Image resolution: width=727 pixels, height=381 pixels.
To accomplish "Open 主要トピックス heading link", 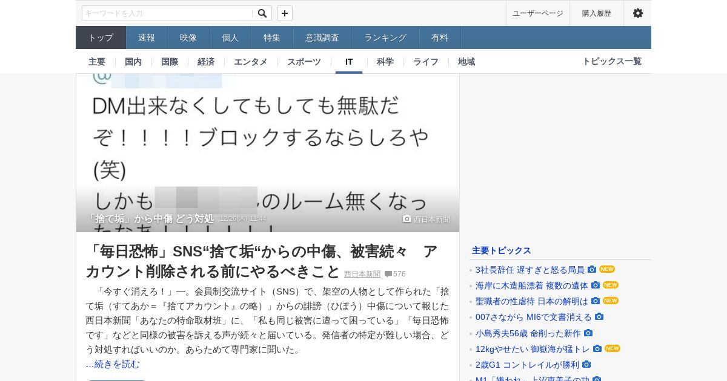I will point(502,250).
